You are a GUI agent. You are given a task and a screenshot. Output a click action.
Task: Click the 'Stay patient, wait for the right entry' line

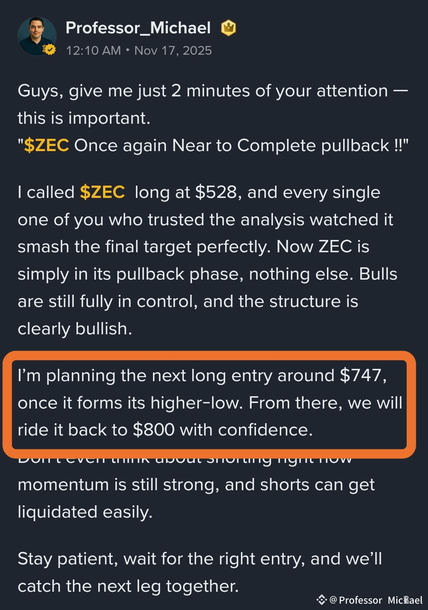(200, 559)
